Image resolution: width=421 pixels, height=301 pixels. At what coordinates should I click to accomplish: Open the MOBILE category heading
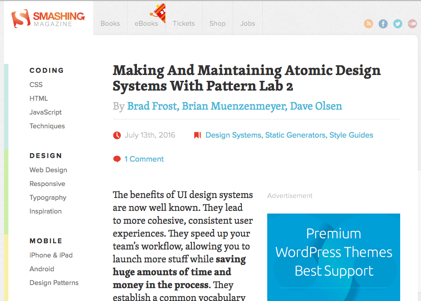coord(46,241)
